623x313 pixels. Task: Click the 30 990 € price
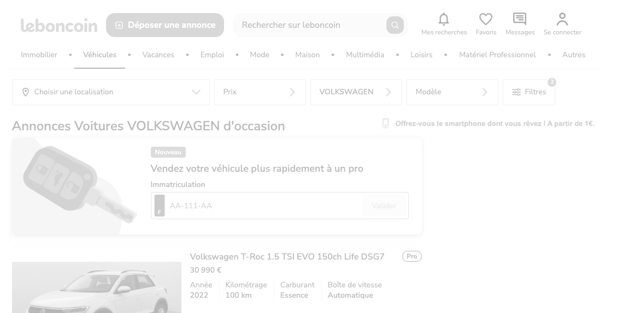tap(206, 270)
